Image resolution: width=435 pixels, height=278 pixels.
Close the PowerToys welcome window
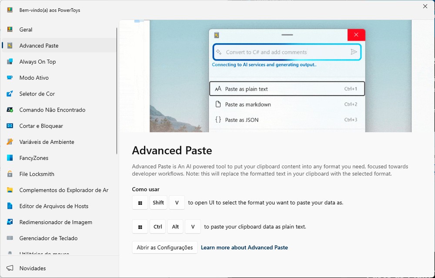425,7
